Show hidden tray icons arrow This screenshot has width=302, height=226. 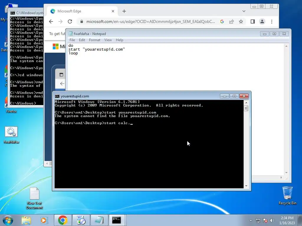251,220
